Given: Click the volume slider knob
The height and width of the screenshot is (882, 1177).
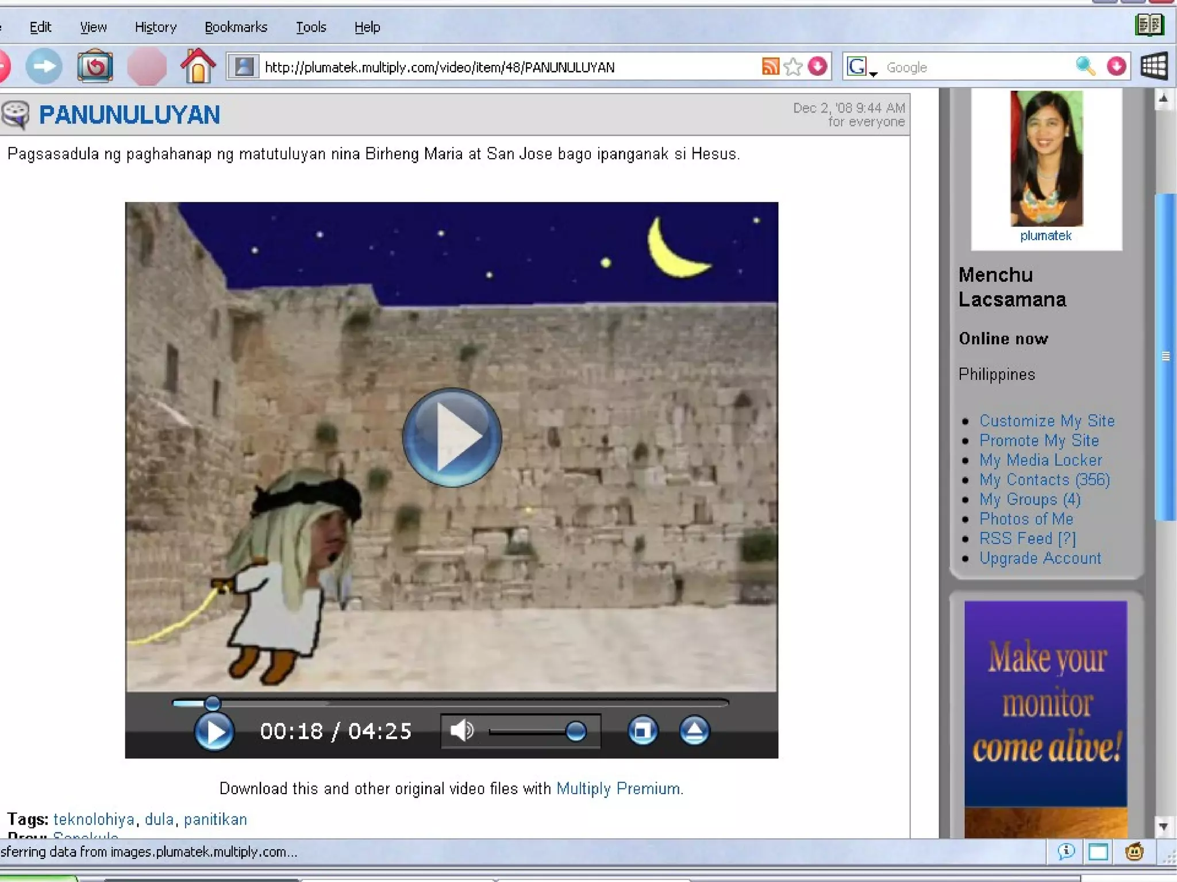Looking at the screenshot, I should click(x=575, y=731).
